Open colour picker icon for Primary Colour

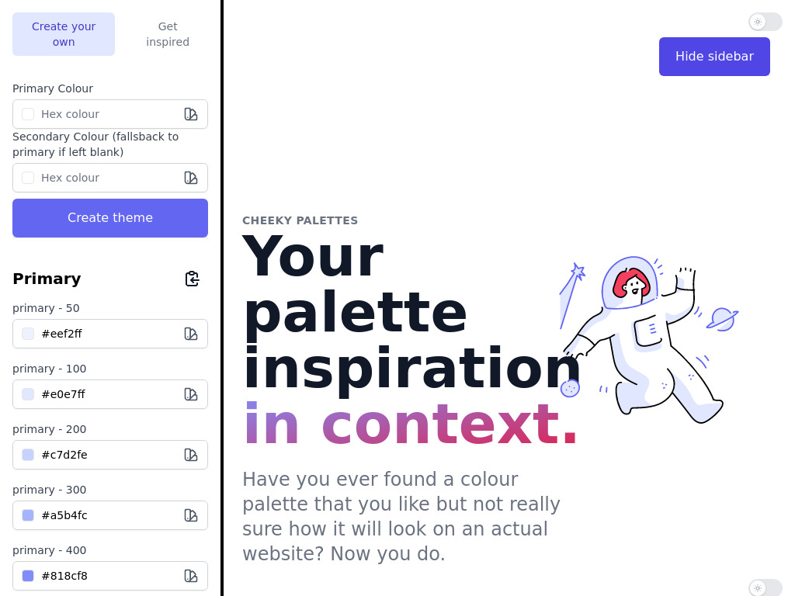[191, 114]
